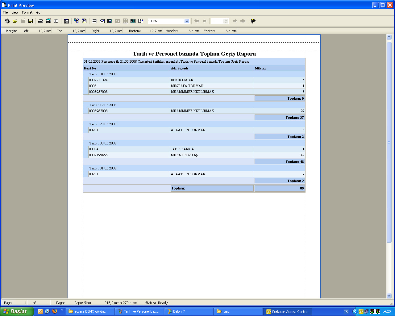Open the File menu

pos(5,12)
